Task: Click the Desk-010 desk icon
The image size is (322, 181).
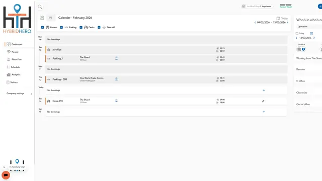Action: tap(49, 101)
